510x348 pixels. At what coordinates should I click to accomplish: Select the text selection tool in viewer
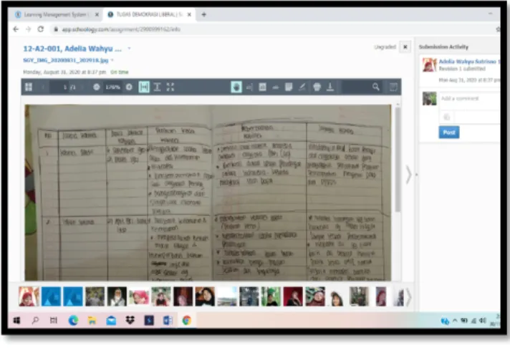coord(249,87)
